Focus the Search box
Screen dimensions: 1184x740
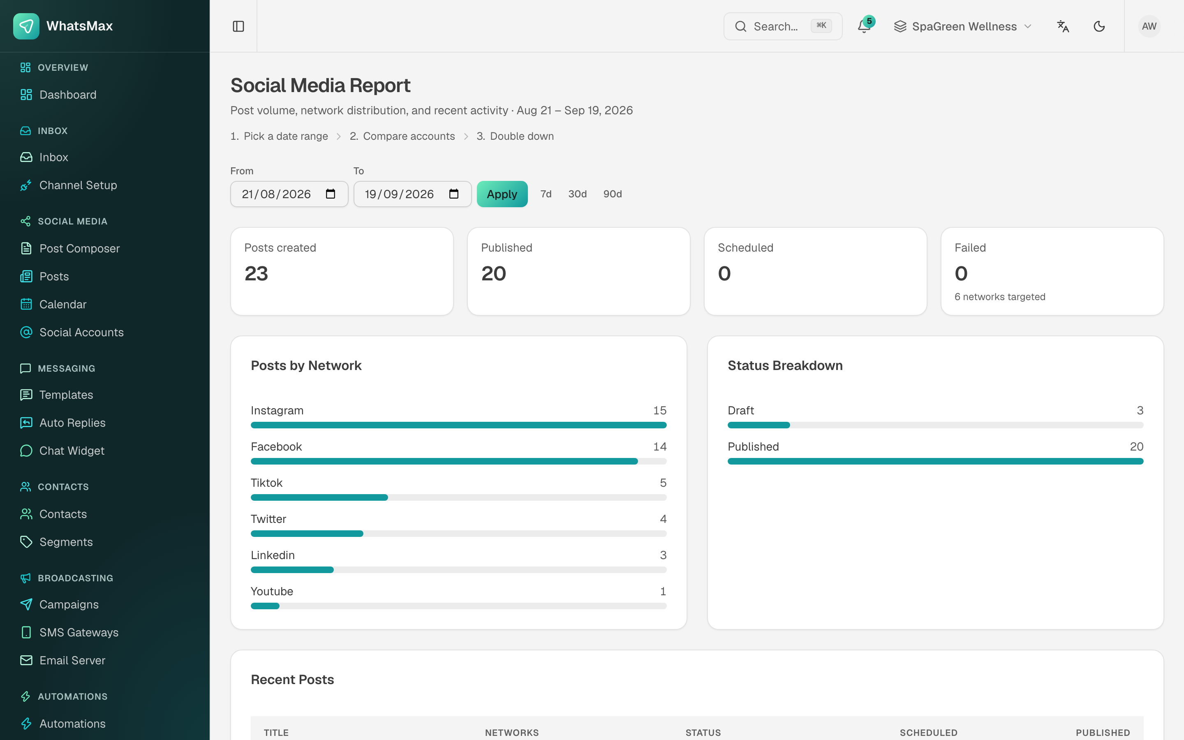click(783, 26)
